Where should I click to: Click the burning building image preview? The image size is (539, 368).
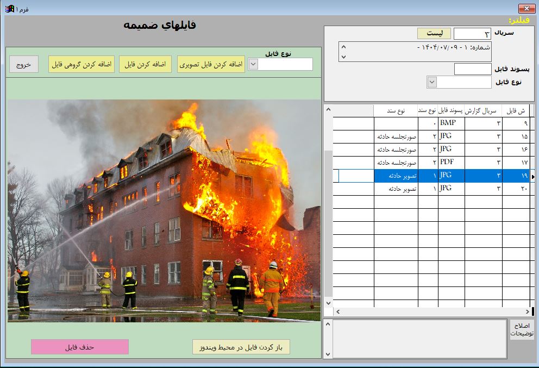coord(164,211)
